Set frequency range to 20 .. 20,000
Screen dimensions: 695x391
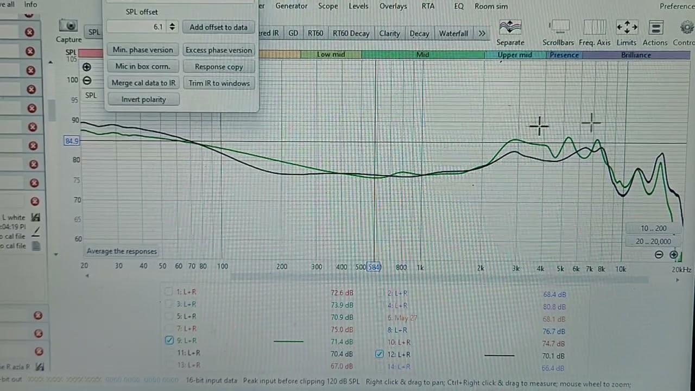(x=653, y=241)
